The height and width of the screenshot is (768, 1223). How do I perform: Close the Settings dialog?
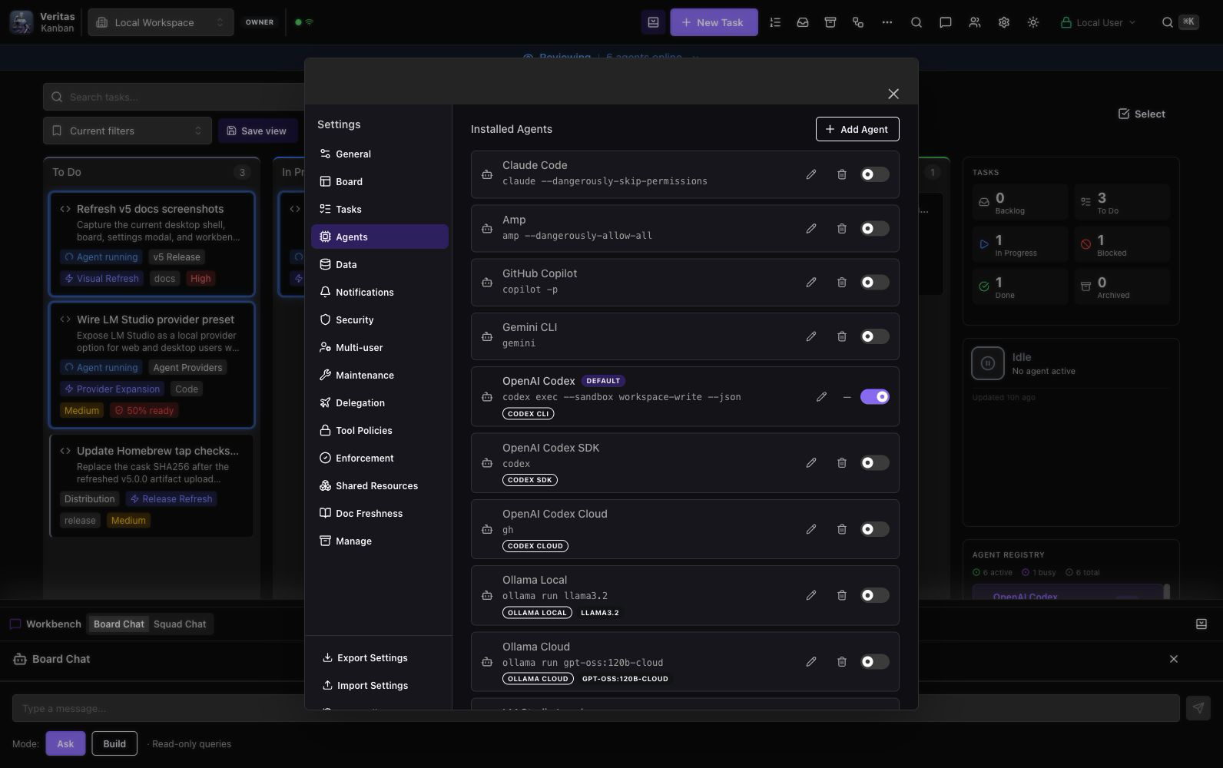893,94
